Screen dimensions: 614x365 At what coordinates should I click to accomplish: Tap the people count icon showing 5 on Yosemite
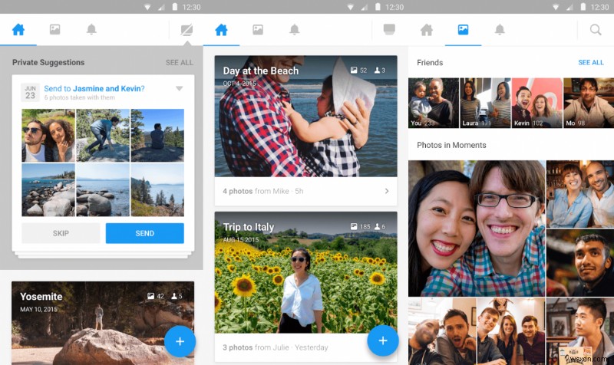[x=174, y=296]
